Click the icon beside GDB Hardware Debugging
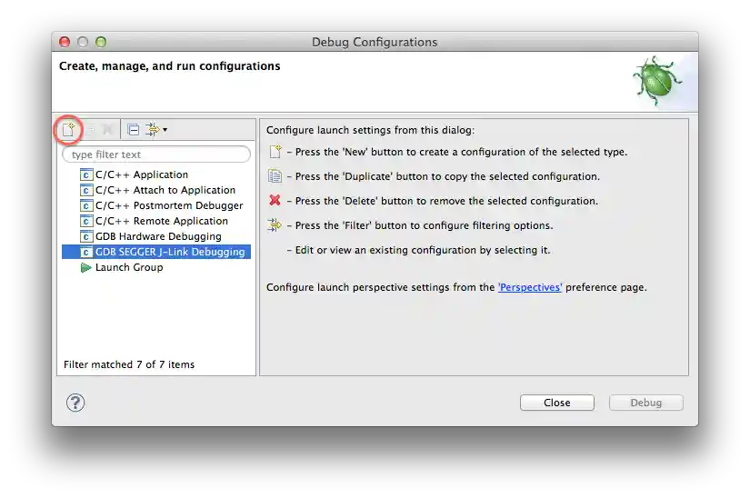This screenshot has width=750, height=498. click(x=85, y=236)
